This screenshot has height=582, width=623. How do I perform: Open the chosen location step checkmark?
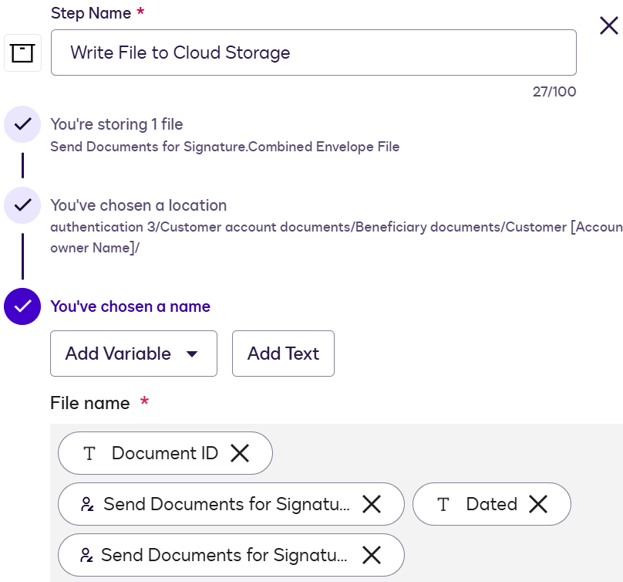coord(22,205)
